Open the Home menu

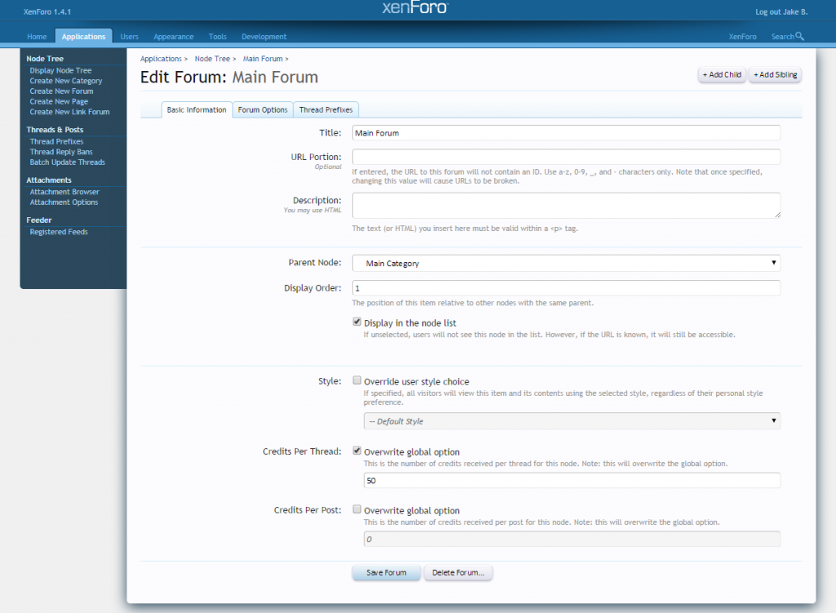[37, 36]
